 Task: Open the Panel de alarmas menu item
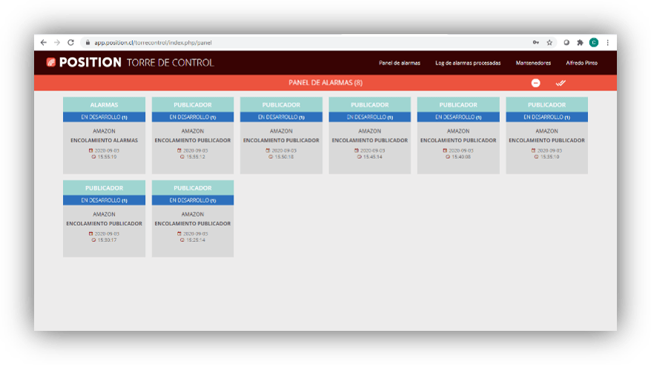click(399, 63)
